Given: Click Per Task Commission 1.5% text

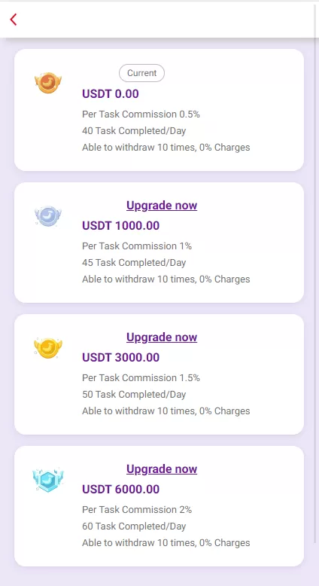Looking at the screenshot, I should 141,378.
